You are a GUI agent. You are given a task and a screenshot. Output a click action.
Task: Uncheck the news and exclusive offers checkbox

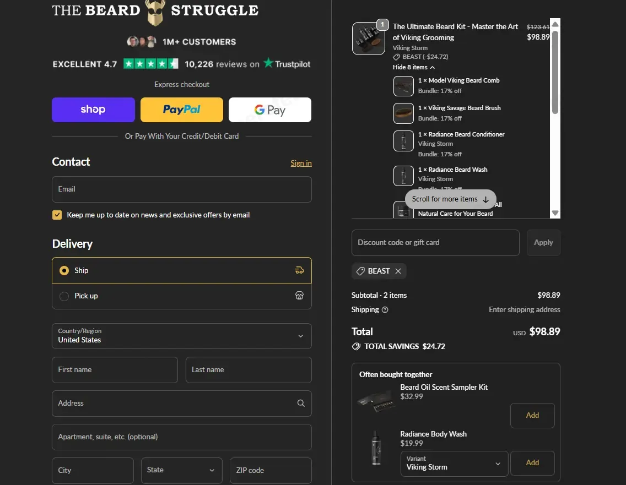57,215
